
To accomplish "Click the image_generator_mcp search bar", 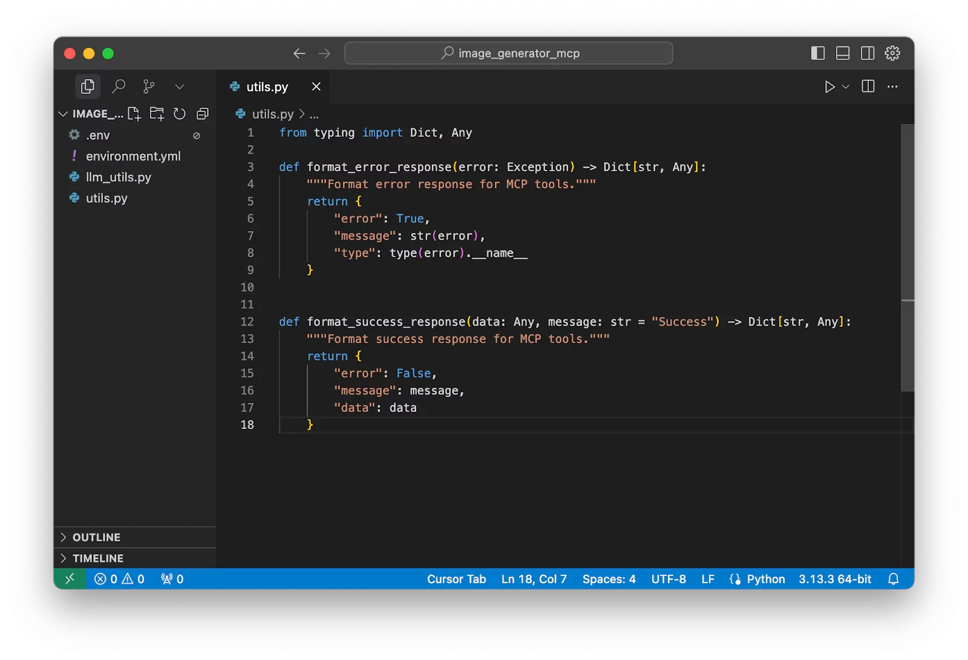I will pos(508,53).
